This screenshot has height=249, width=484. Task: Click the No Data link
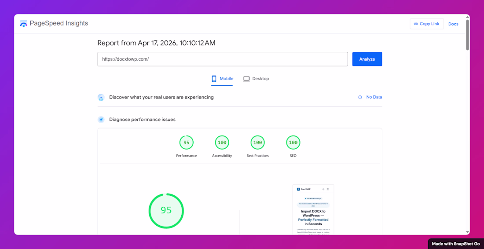[374, 97]
